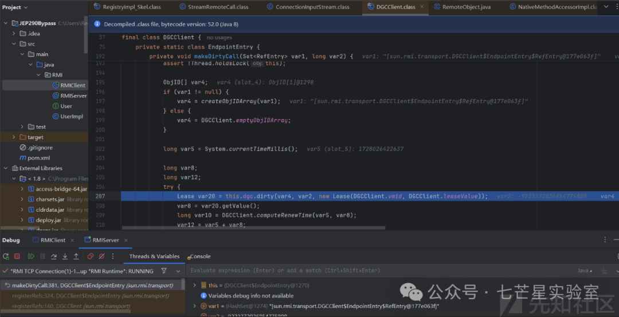This screenshot has width=619, height=317.
Task: Collapse the RMI package
Action: (x=39, y=74)
